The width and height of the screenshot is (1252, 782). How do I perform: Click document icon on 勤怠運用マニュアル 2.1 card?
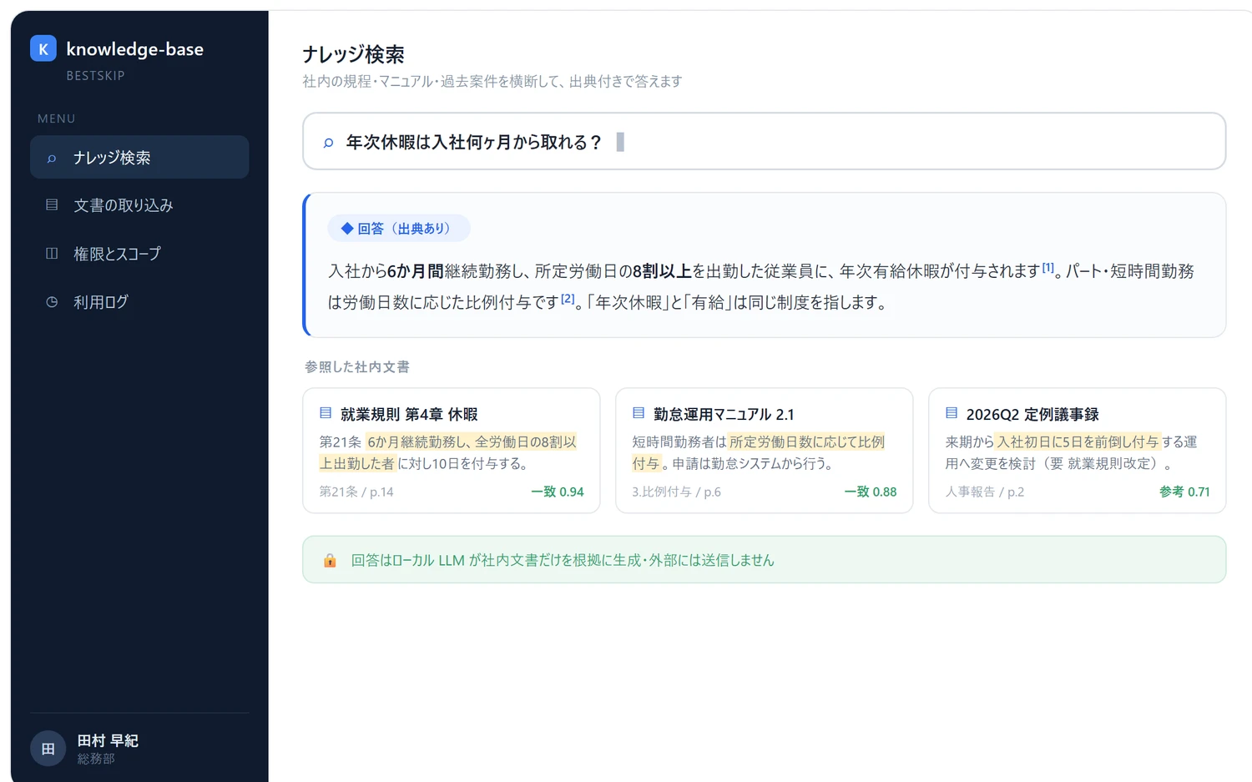pos(639,413)
